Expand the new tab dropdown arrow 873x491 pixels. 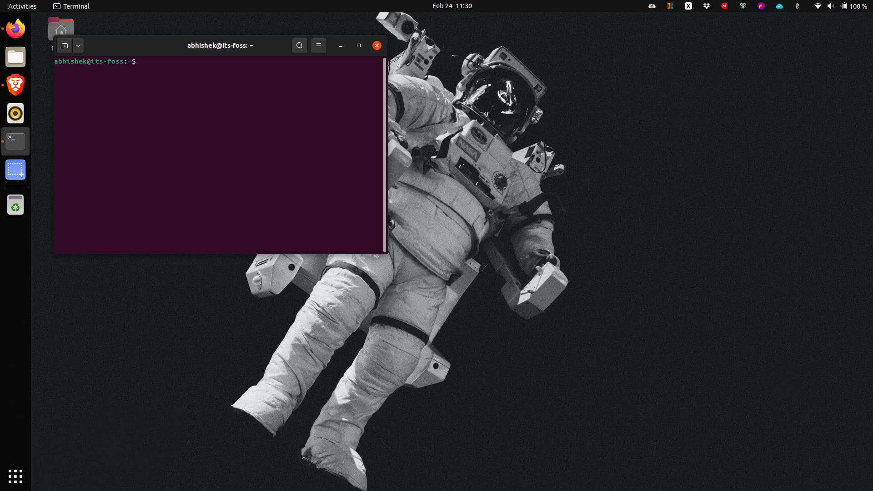(x=78, y=45)
